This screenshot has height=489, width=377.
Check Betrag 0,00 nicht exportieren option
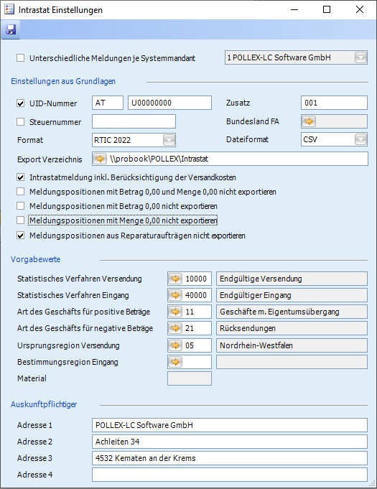[x=21, y=206]
